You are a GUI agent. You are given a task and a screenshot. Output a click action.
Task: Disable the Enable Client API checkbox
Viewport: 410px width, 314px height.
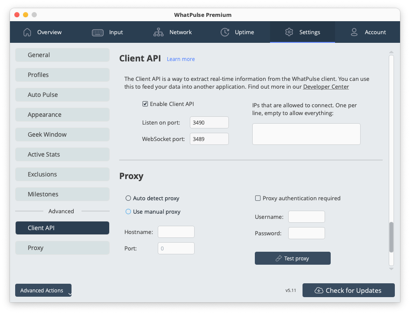[146, 104]
